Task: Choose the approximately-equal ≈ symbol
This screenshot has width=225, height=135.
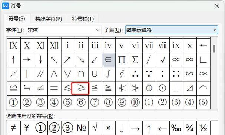Action: [x=204, y=74]
